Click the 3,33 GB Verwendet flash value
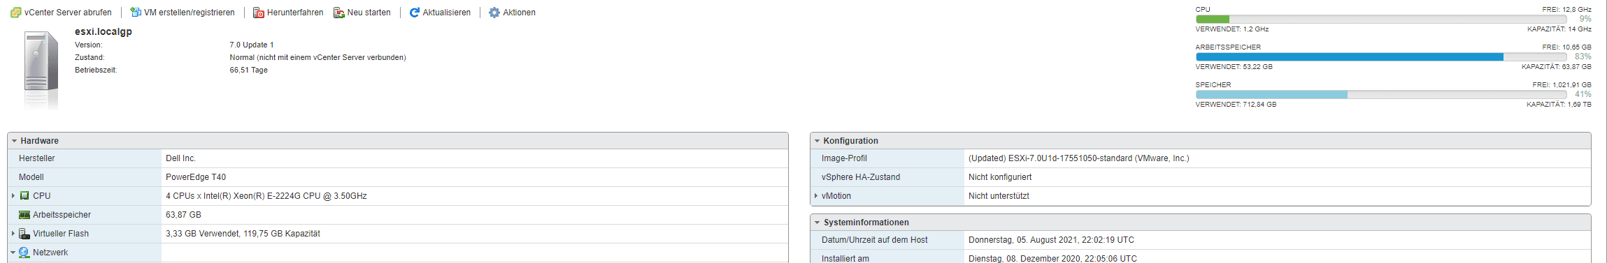Screen dimensions: 1607x263 (x=243, y=234)
